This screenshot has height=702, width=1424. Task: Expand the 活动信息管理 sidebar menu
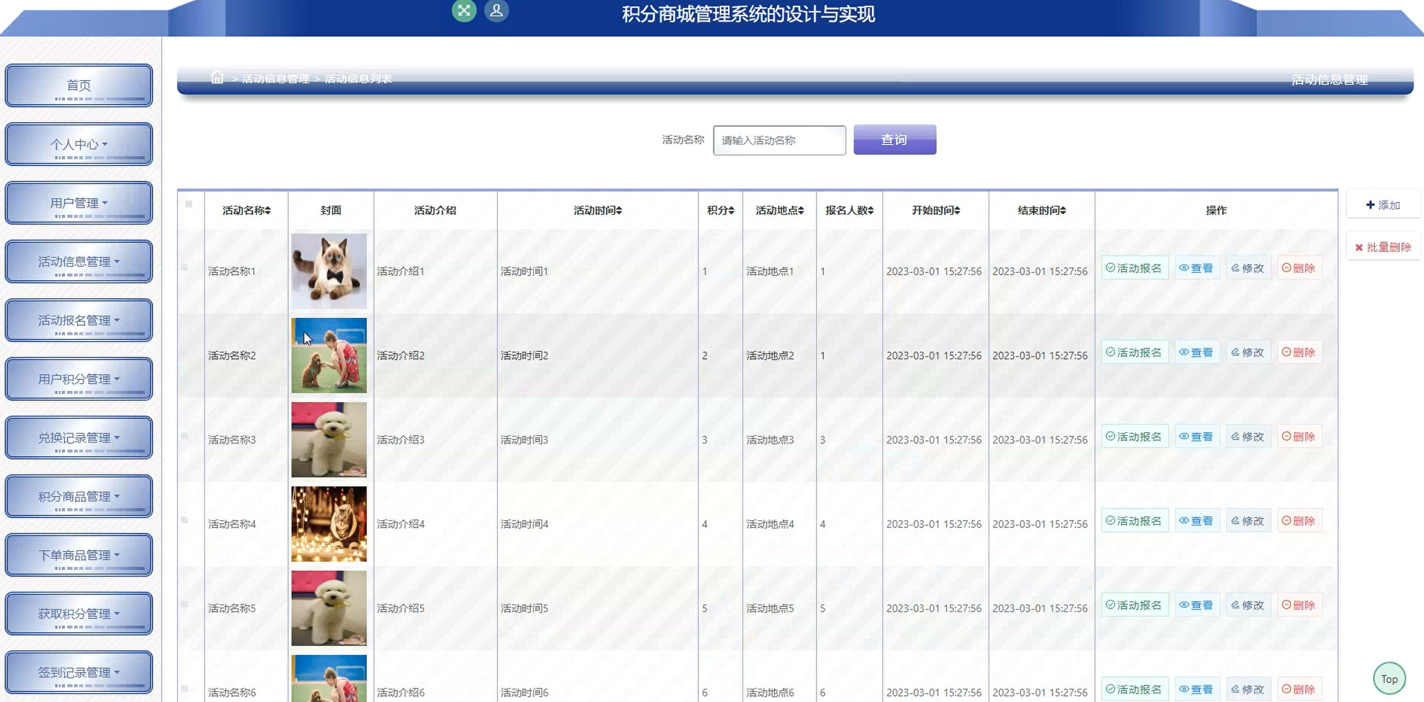click(79, 261)
